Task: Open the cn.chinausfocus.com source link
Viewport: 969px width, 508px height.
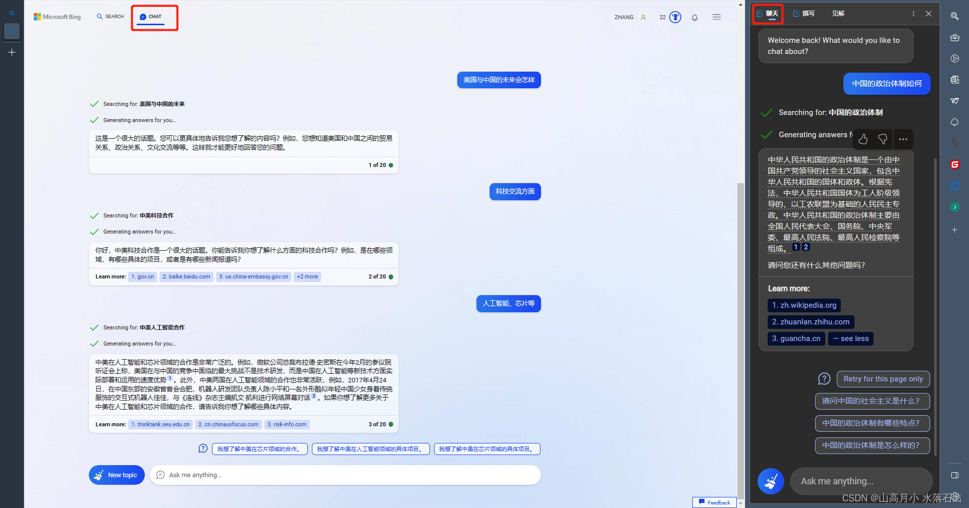Action: tap(228, 424)
